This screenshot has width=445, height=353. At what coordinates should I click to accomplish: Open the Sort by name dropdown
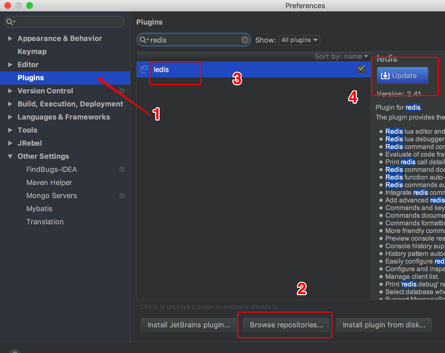click(341, 56)
